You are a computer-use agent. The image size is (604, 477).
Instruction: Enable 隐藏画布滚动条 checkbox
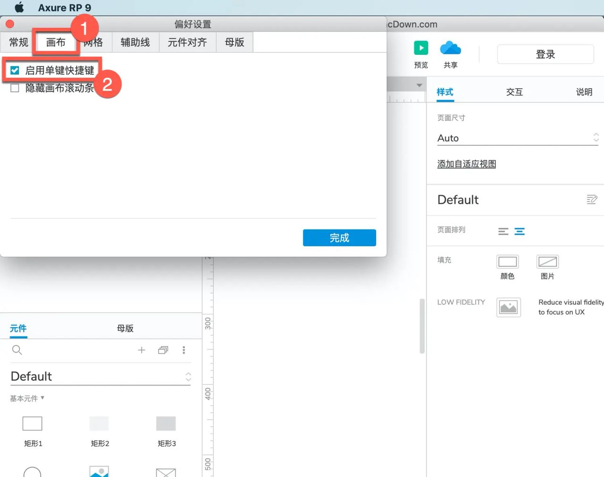click(15, 88)
